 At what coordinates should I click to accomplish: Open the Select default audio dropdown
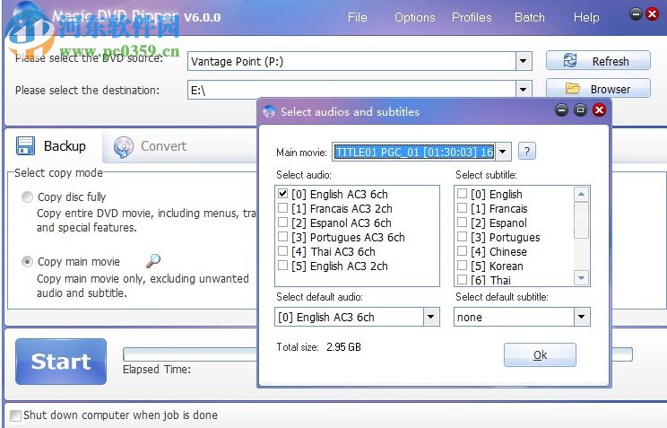click(x=431, y=317)
